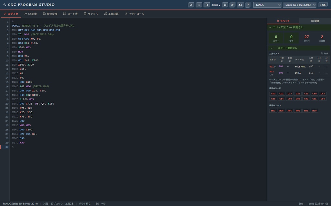The width and height of the screenshot is (331, 206).
Task: Click the G17 used G-code chip
Action: coord(290,94)
